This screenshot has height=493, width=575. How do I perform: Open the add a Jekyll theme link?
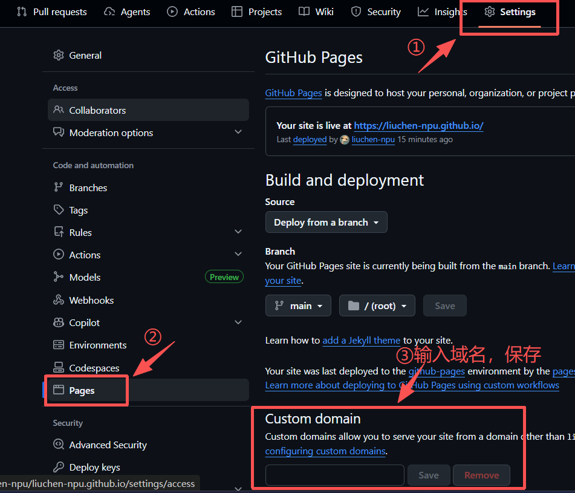(x=361, y=340)
